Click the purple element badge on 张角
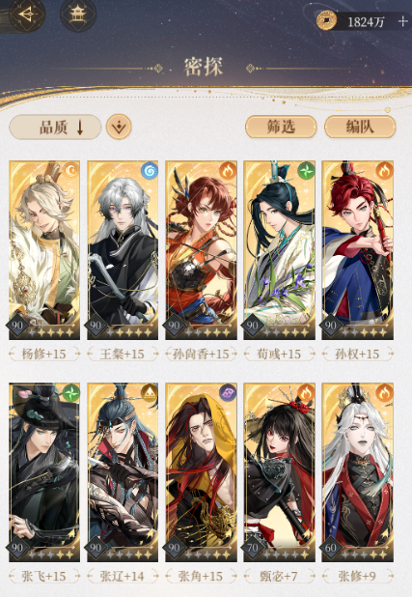The height and width of the screenshot is (597, 412). click(228, 392)
